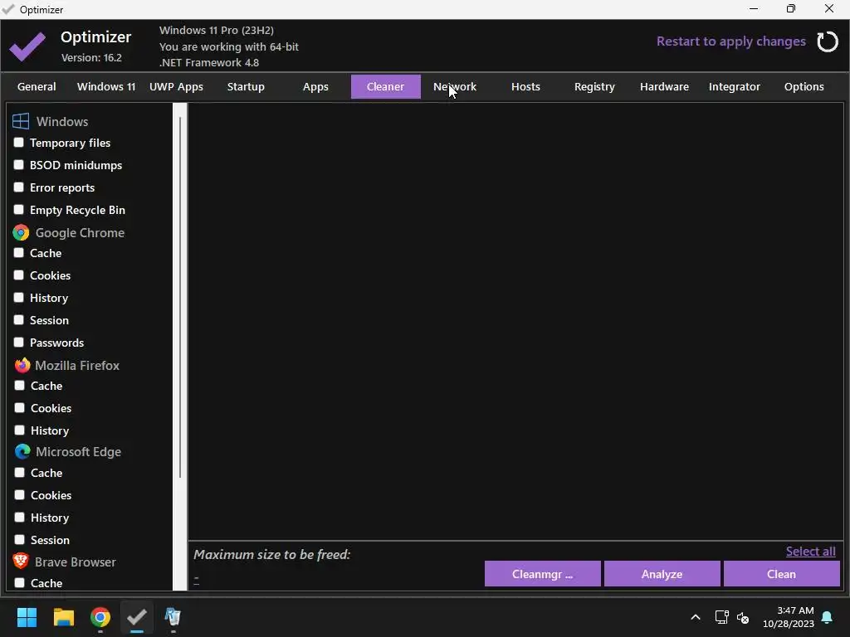Enable Google Chrome Passwords checkbox
Viewport: 850px width, 637px height.
pos(19,343)
